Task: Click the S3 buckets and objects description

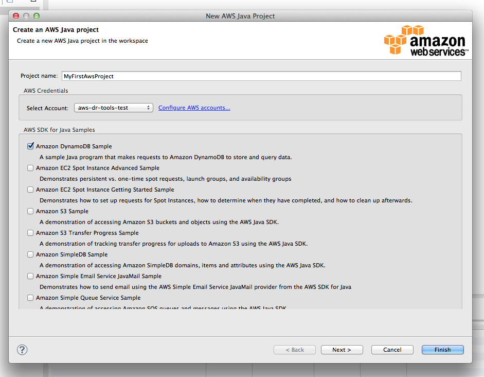Action: coord(159,222)
